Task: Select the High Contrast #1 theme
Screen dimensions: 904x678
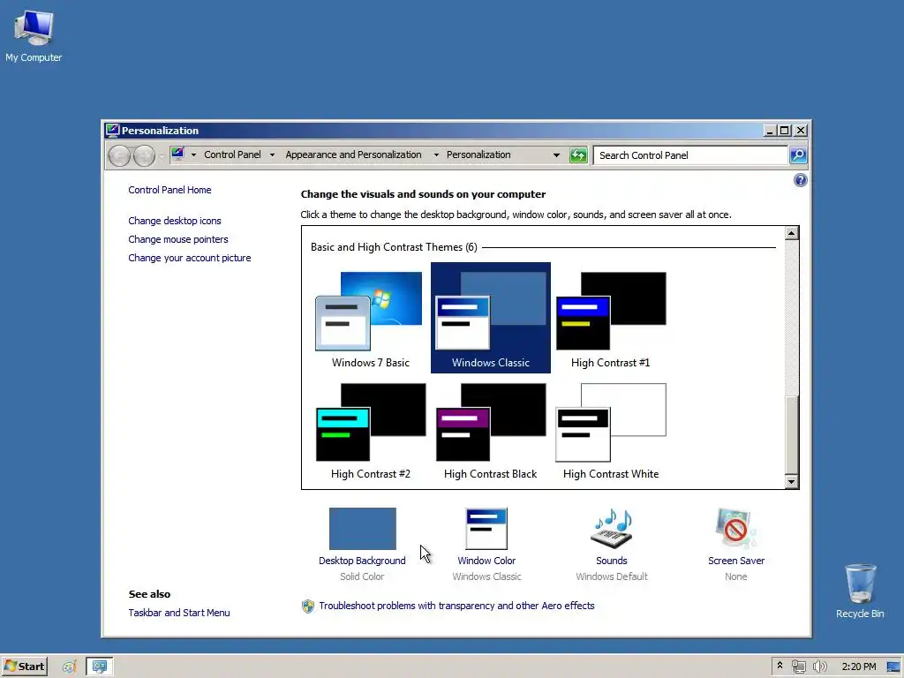Action: pyautogui.click(x=611, y=318)
